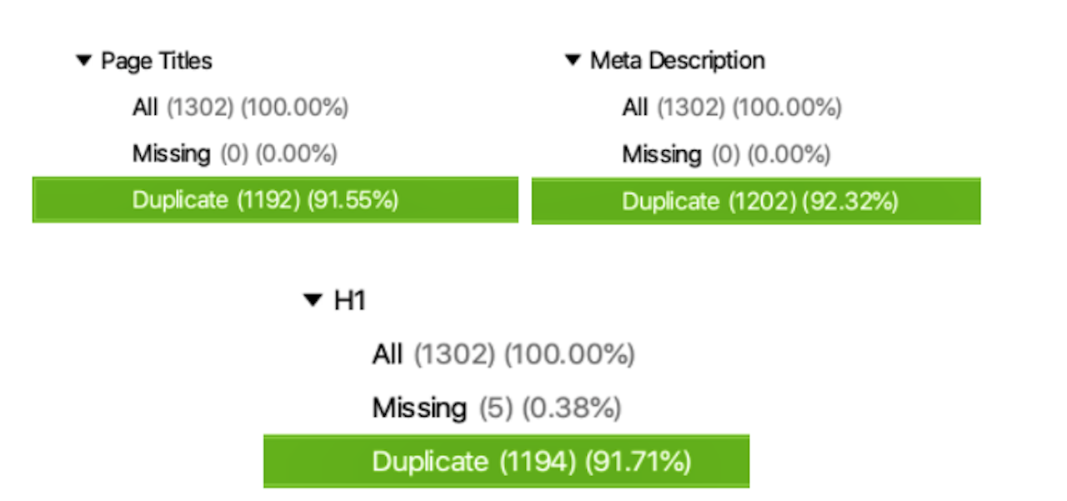Image resolution: width=1067 pixels, height=501 pixels.
Task: Select All under Page Titles
Action: (145, 108)
